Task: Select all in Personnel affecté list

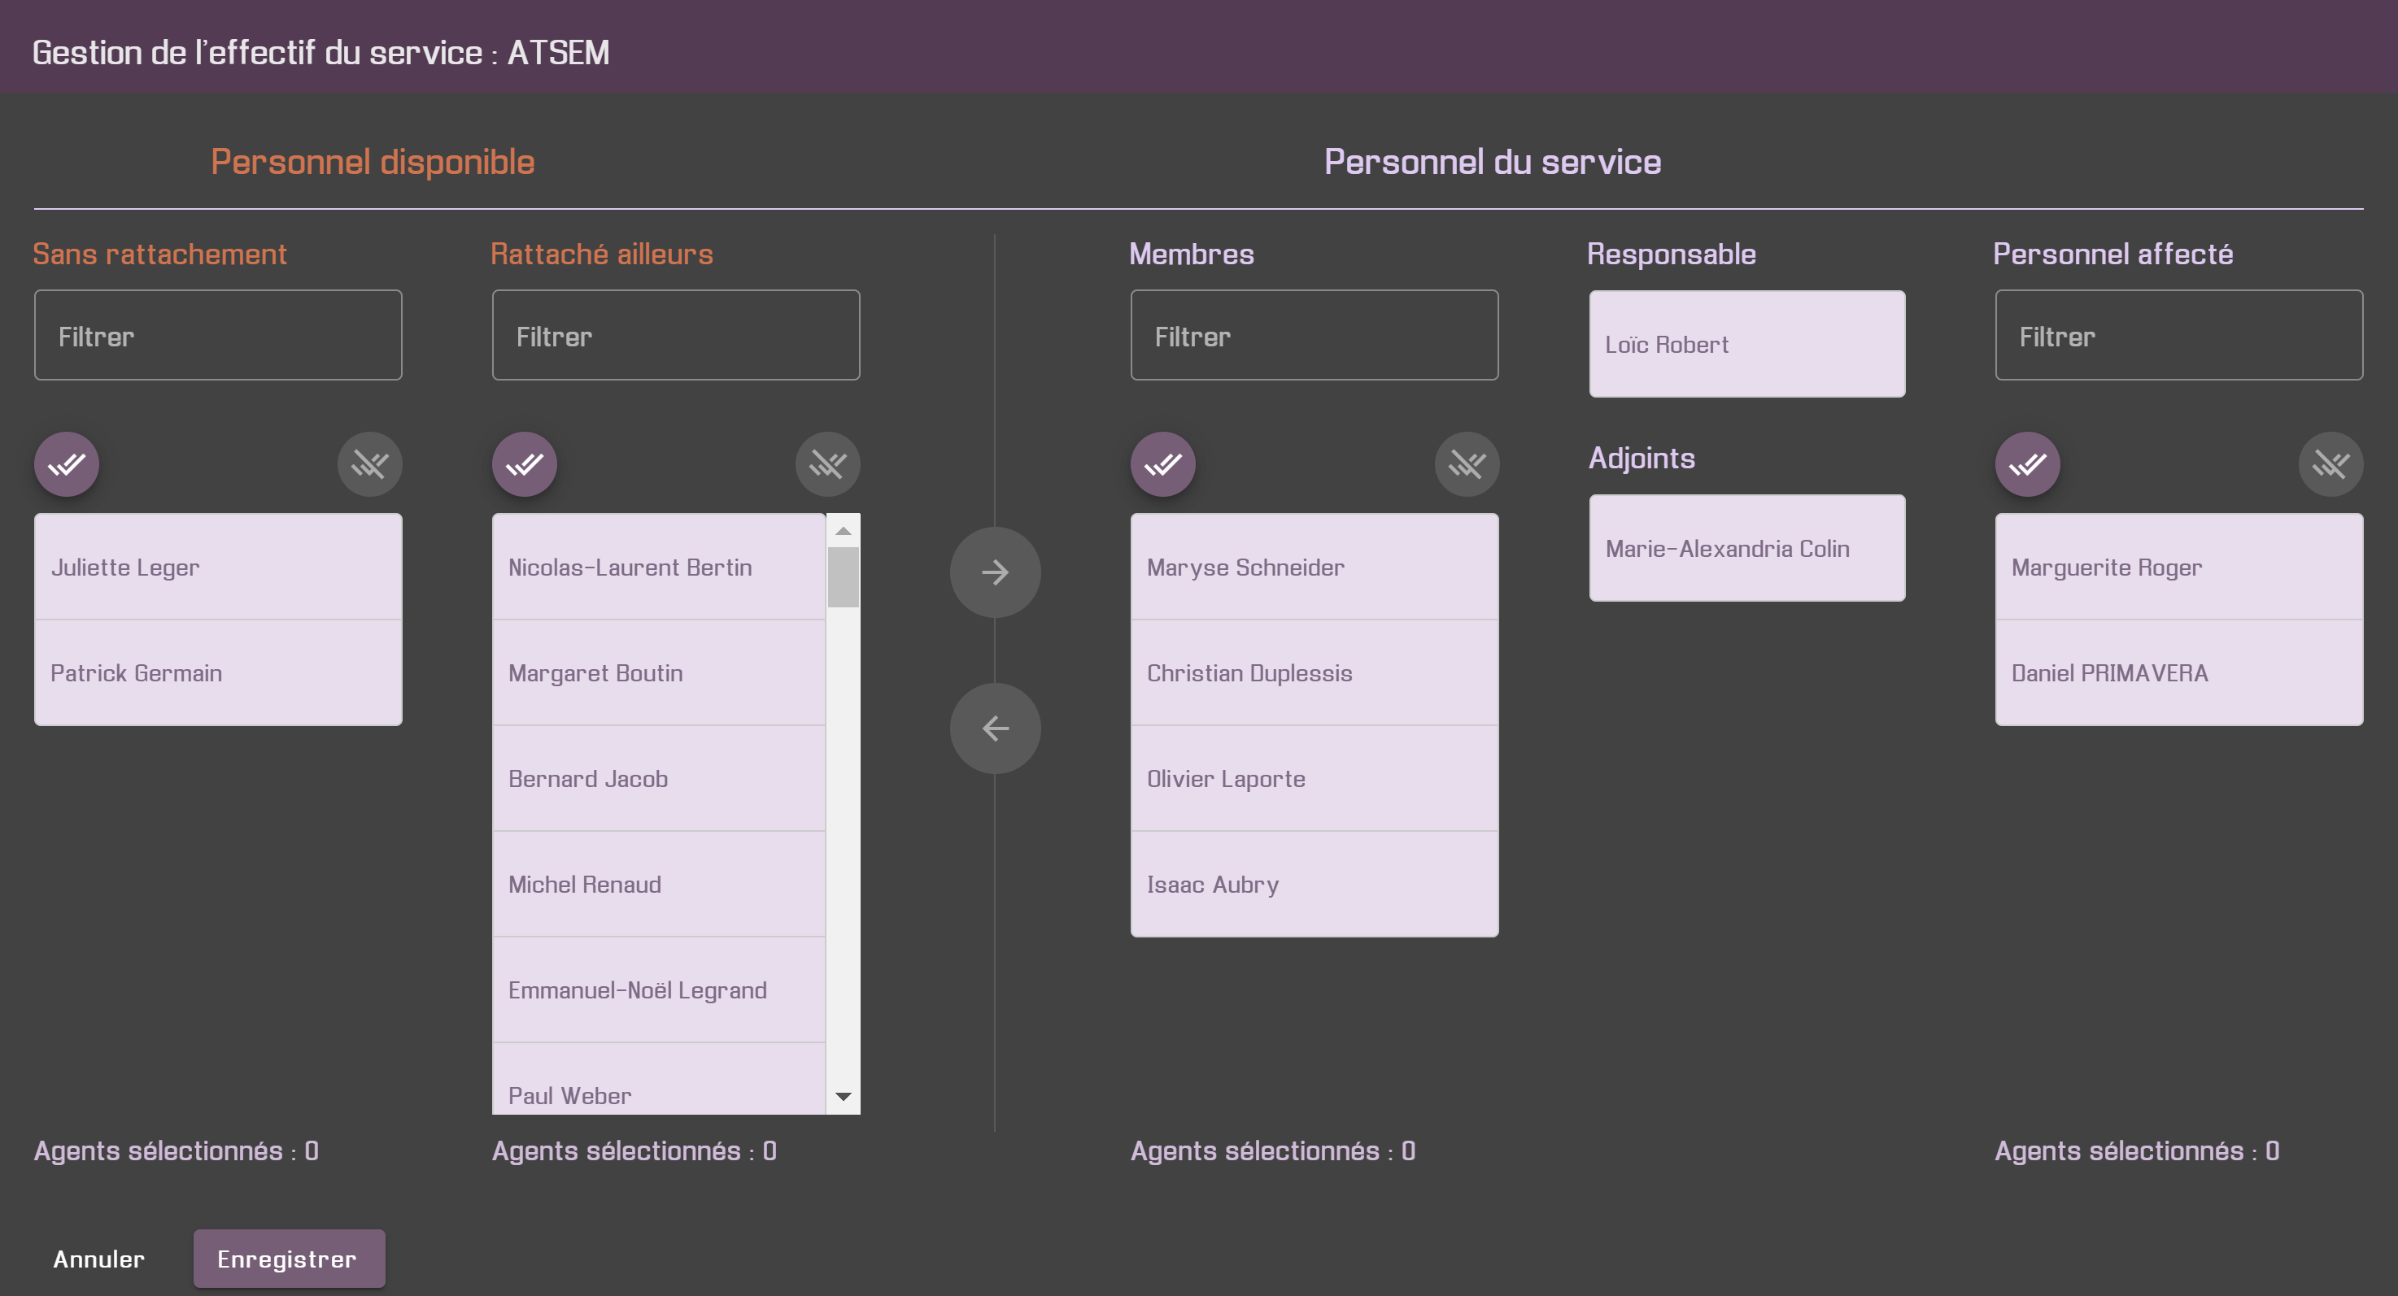Action: click(2028, 463)
